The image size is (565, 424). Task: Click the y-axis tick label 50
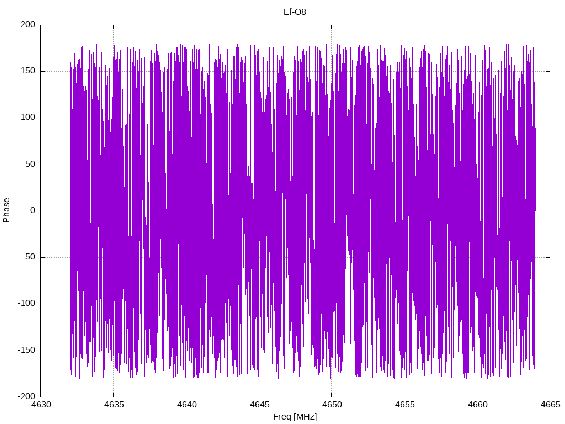(30, 165)
